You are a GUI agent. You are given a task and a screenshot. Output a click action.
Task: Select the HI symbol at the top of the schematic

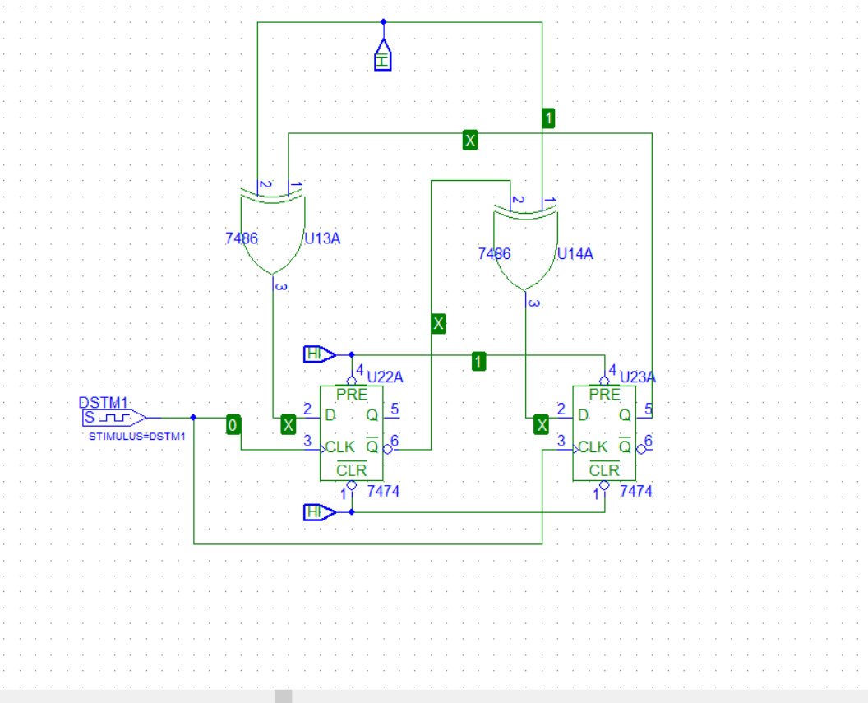point(383,54)
